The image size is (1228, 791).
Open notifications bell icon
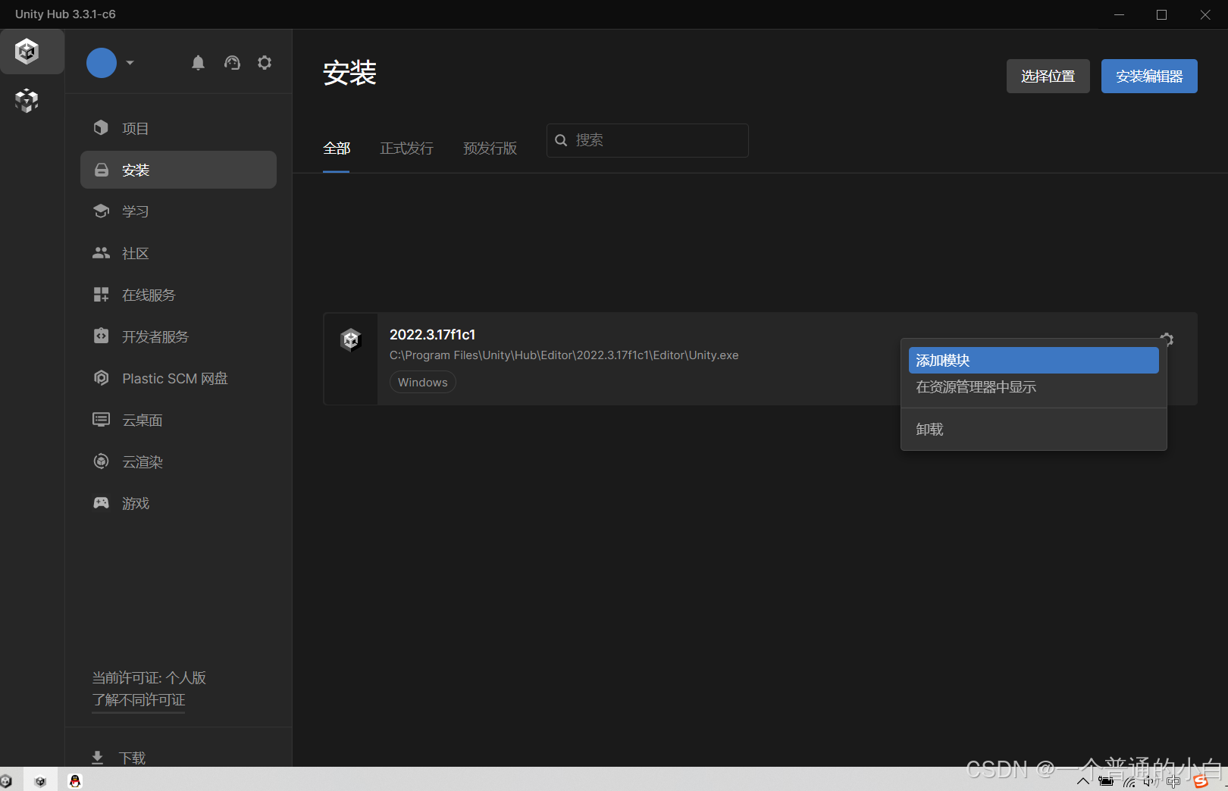click(x=198, y=63)
